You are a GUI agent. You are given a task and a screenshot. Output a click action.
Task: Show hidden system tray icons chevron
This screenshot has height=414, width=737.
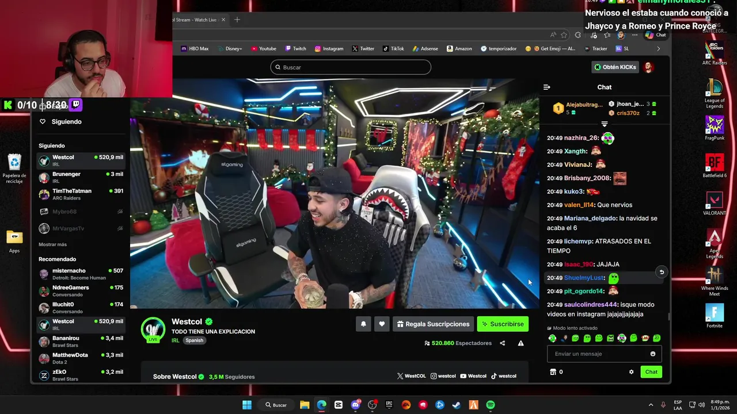[651, 405]
